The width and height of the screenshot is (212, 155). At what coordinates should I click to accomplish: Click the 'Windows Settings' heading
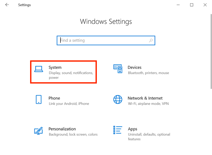point(106,22)
